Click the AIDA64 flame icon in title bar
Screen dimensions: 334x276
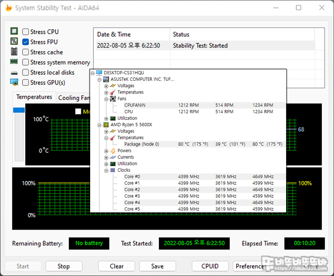click(x=9, y=8)
